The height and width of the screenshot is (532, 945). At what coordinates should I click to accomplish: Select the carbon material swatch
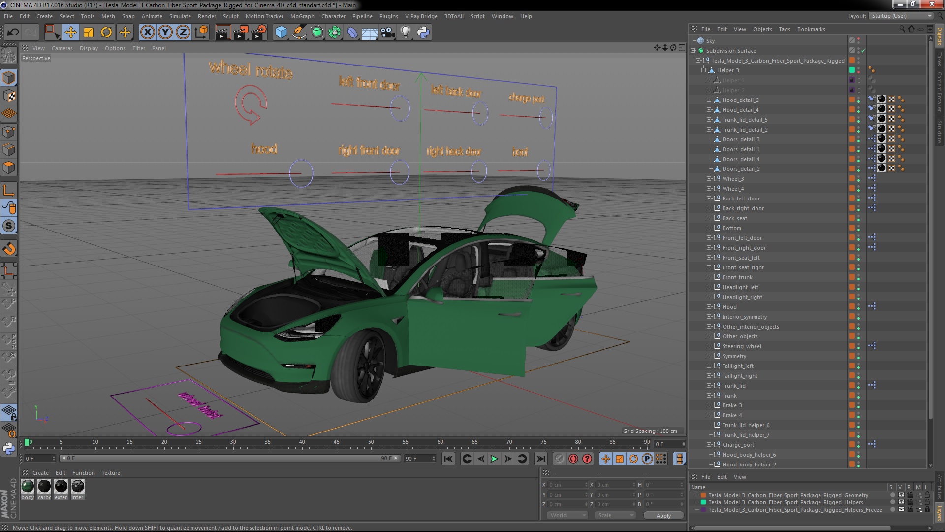tap(44, 487)
